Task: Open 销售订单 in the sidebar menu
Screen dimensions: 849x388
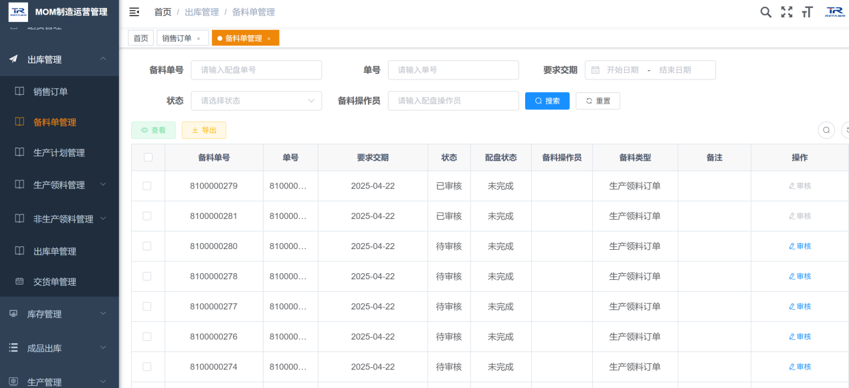Action: [51, 91]
